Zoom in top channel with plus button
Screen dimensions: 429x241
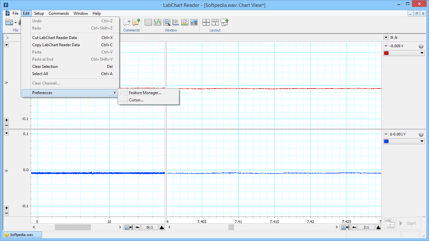(7, 120)
